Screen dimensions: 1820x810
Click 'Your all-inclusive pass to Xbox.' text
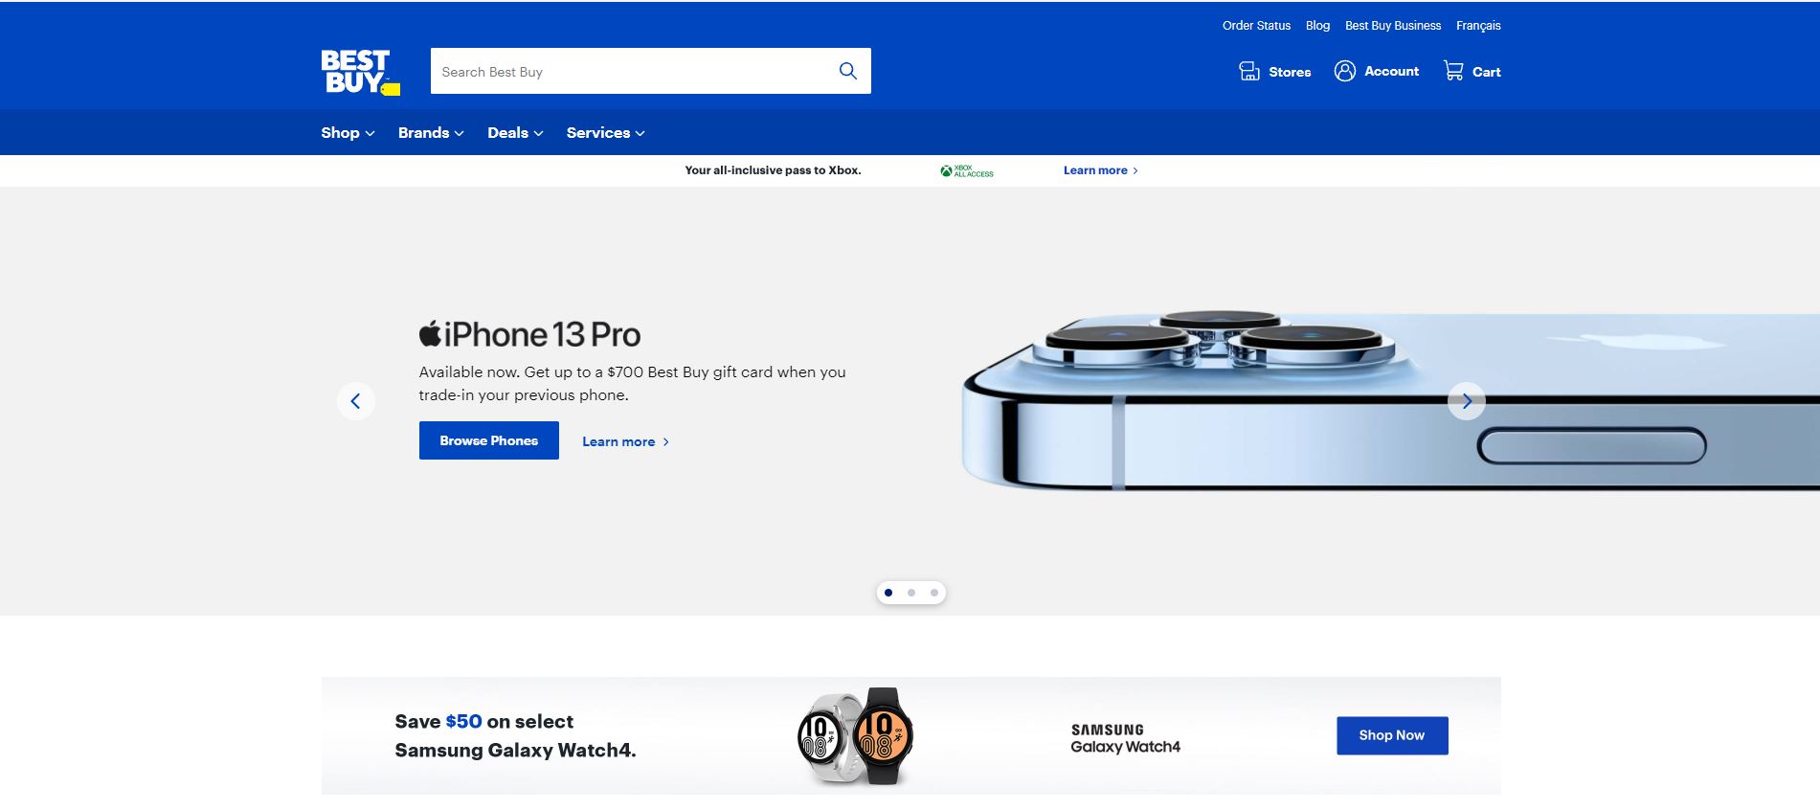(x=773, y=170)
